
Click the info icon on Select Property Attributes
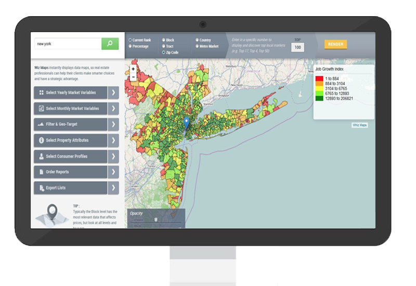pos(42,140)
